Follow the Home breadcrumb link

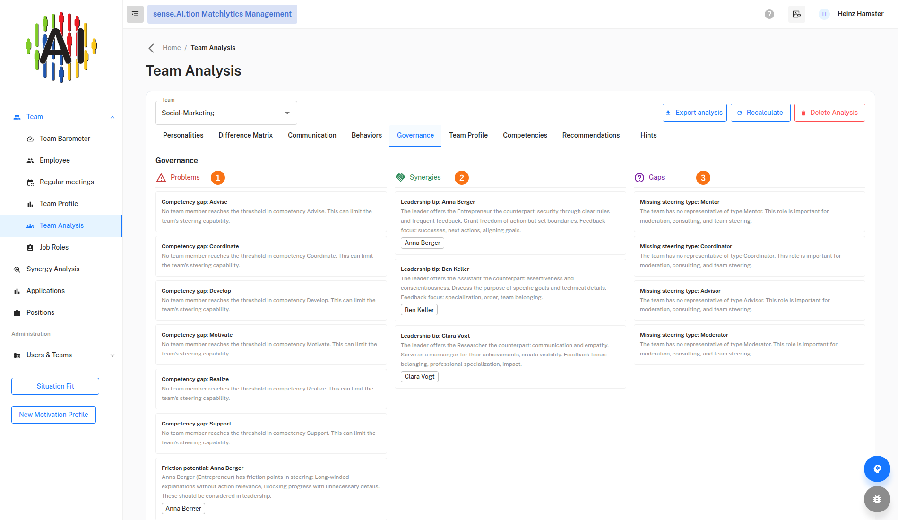tap(172, 48)
